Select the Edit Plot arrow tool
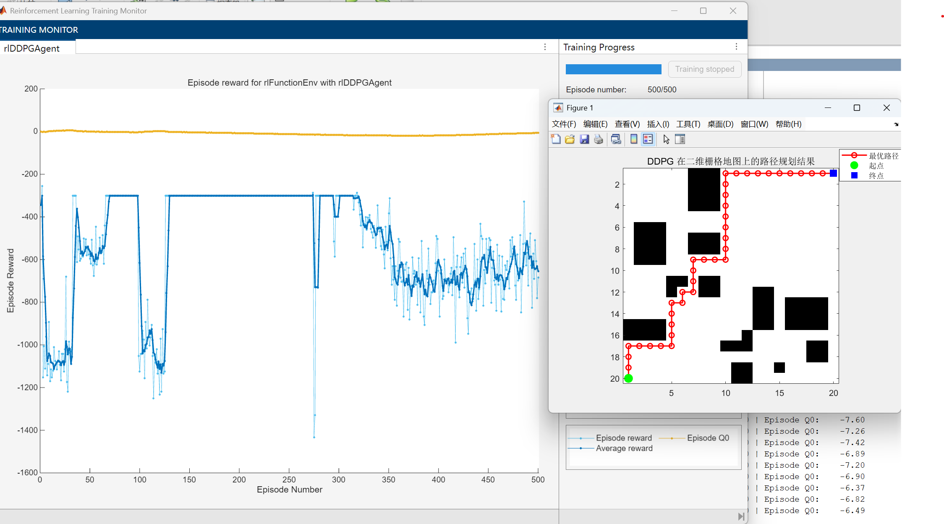The width and height of the screenshot is (944, 524). [666, 139]
